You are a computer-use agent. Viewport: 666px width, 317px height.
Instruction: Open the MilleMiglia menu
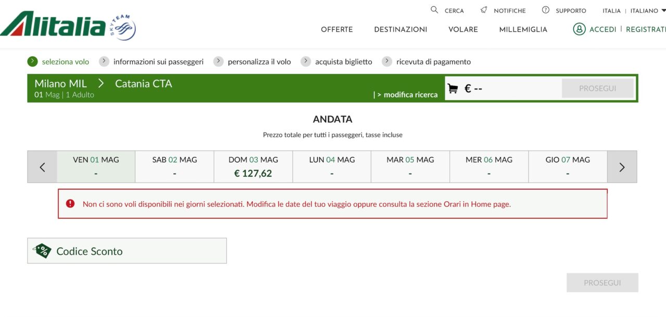click(523, 30)
